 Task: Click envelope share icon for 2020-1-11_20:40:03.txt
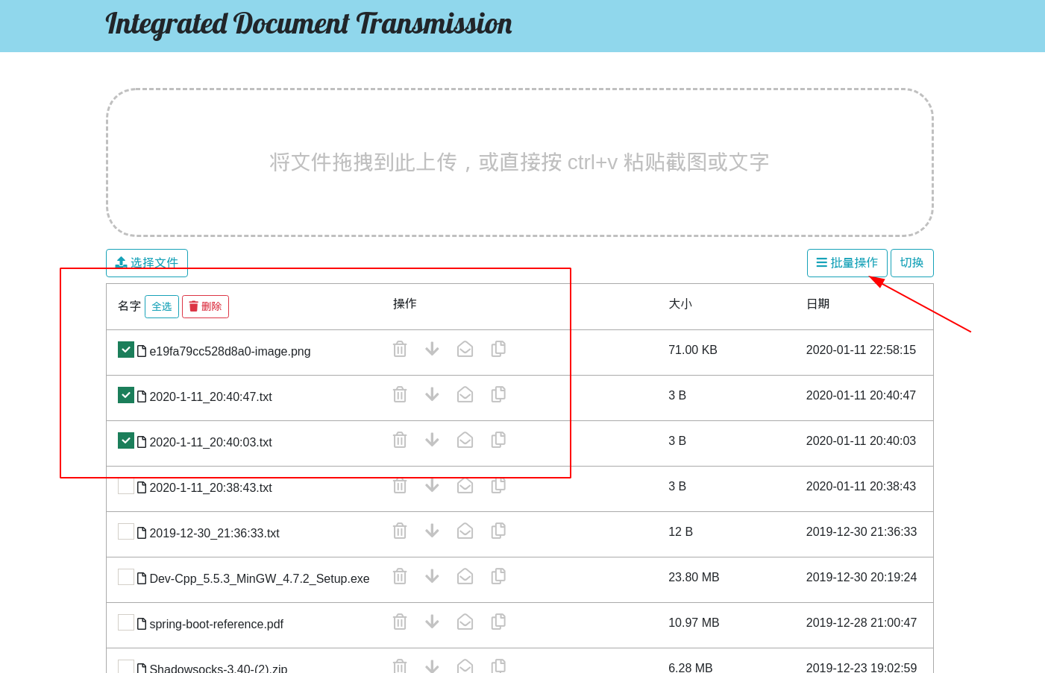465,440
